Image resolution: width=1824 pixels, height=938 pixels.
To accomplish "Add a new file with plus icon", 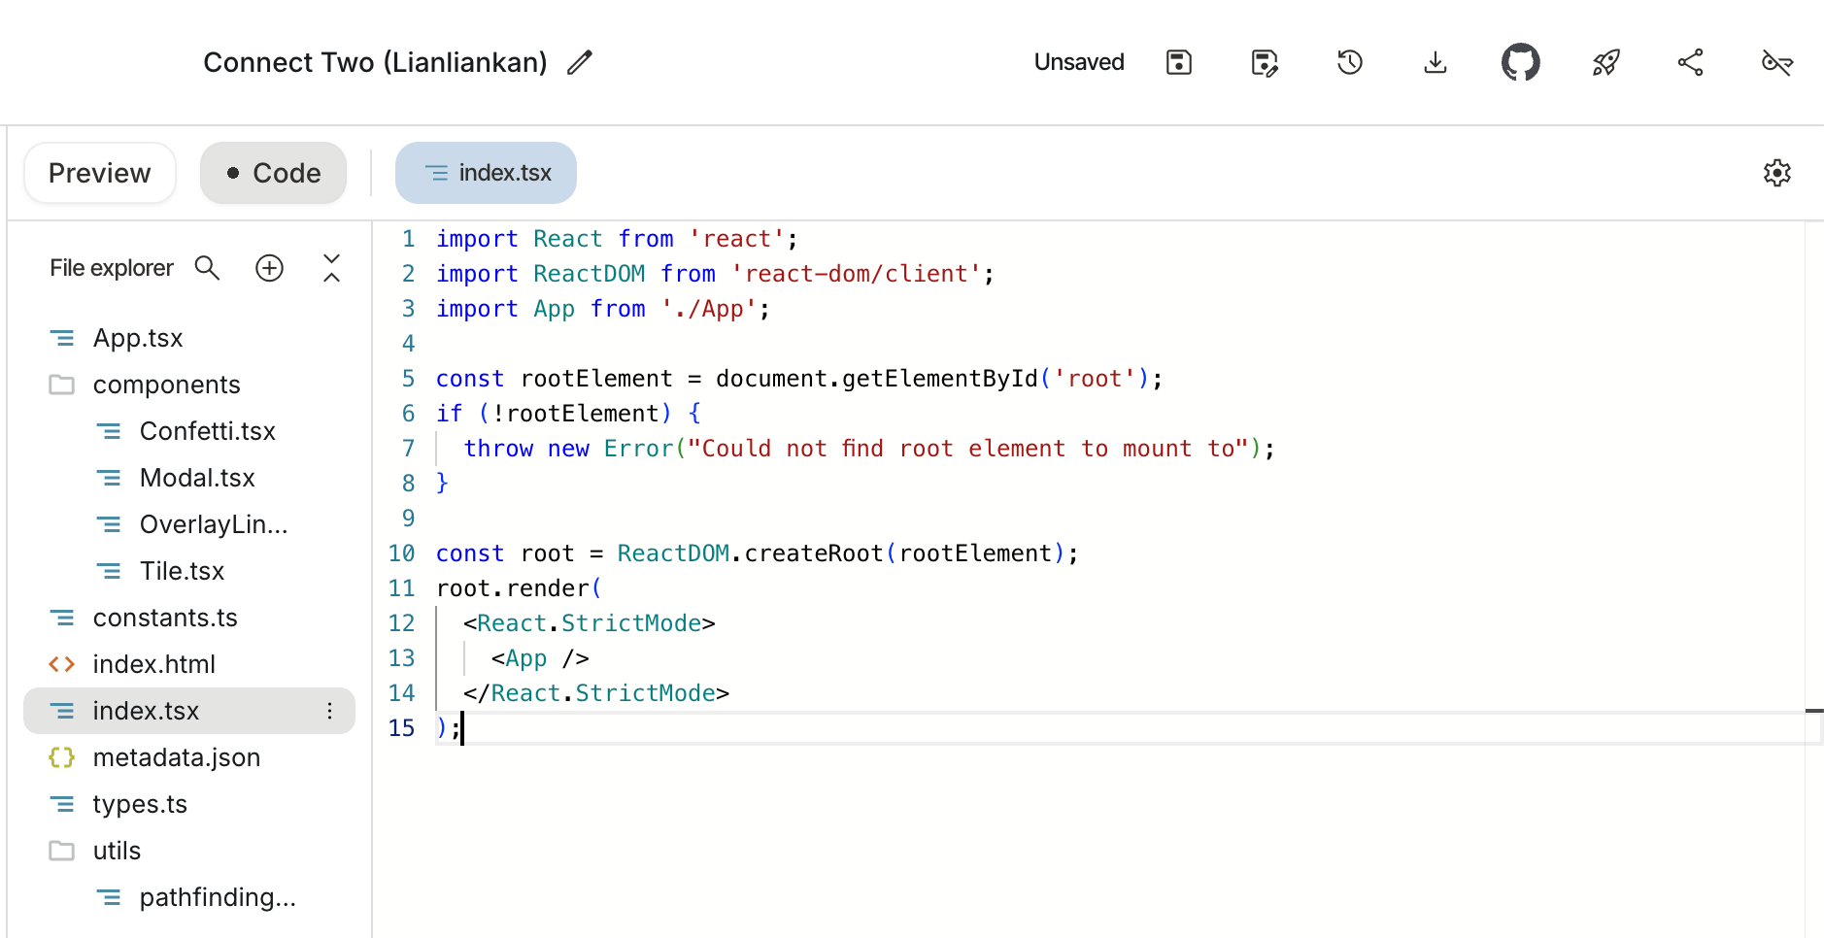I will [x=269, y=268].
